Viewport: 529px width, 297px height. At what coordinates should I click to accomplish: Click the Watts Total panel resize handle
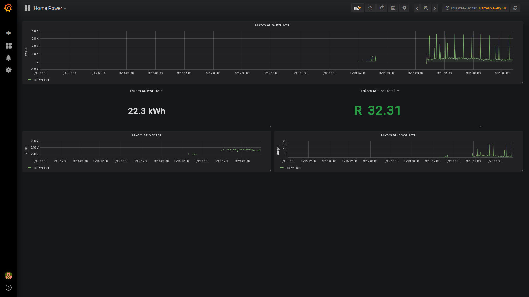pos(522,82)
